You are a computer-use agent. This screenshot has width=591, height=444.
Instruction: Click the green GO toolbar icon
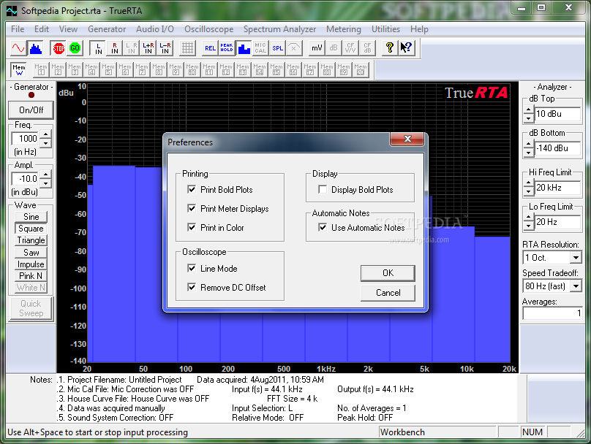point(75,47)
